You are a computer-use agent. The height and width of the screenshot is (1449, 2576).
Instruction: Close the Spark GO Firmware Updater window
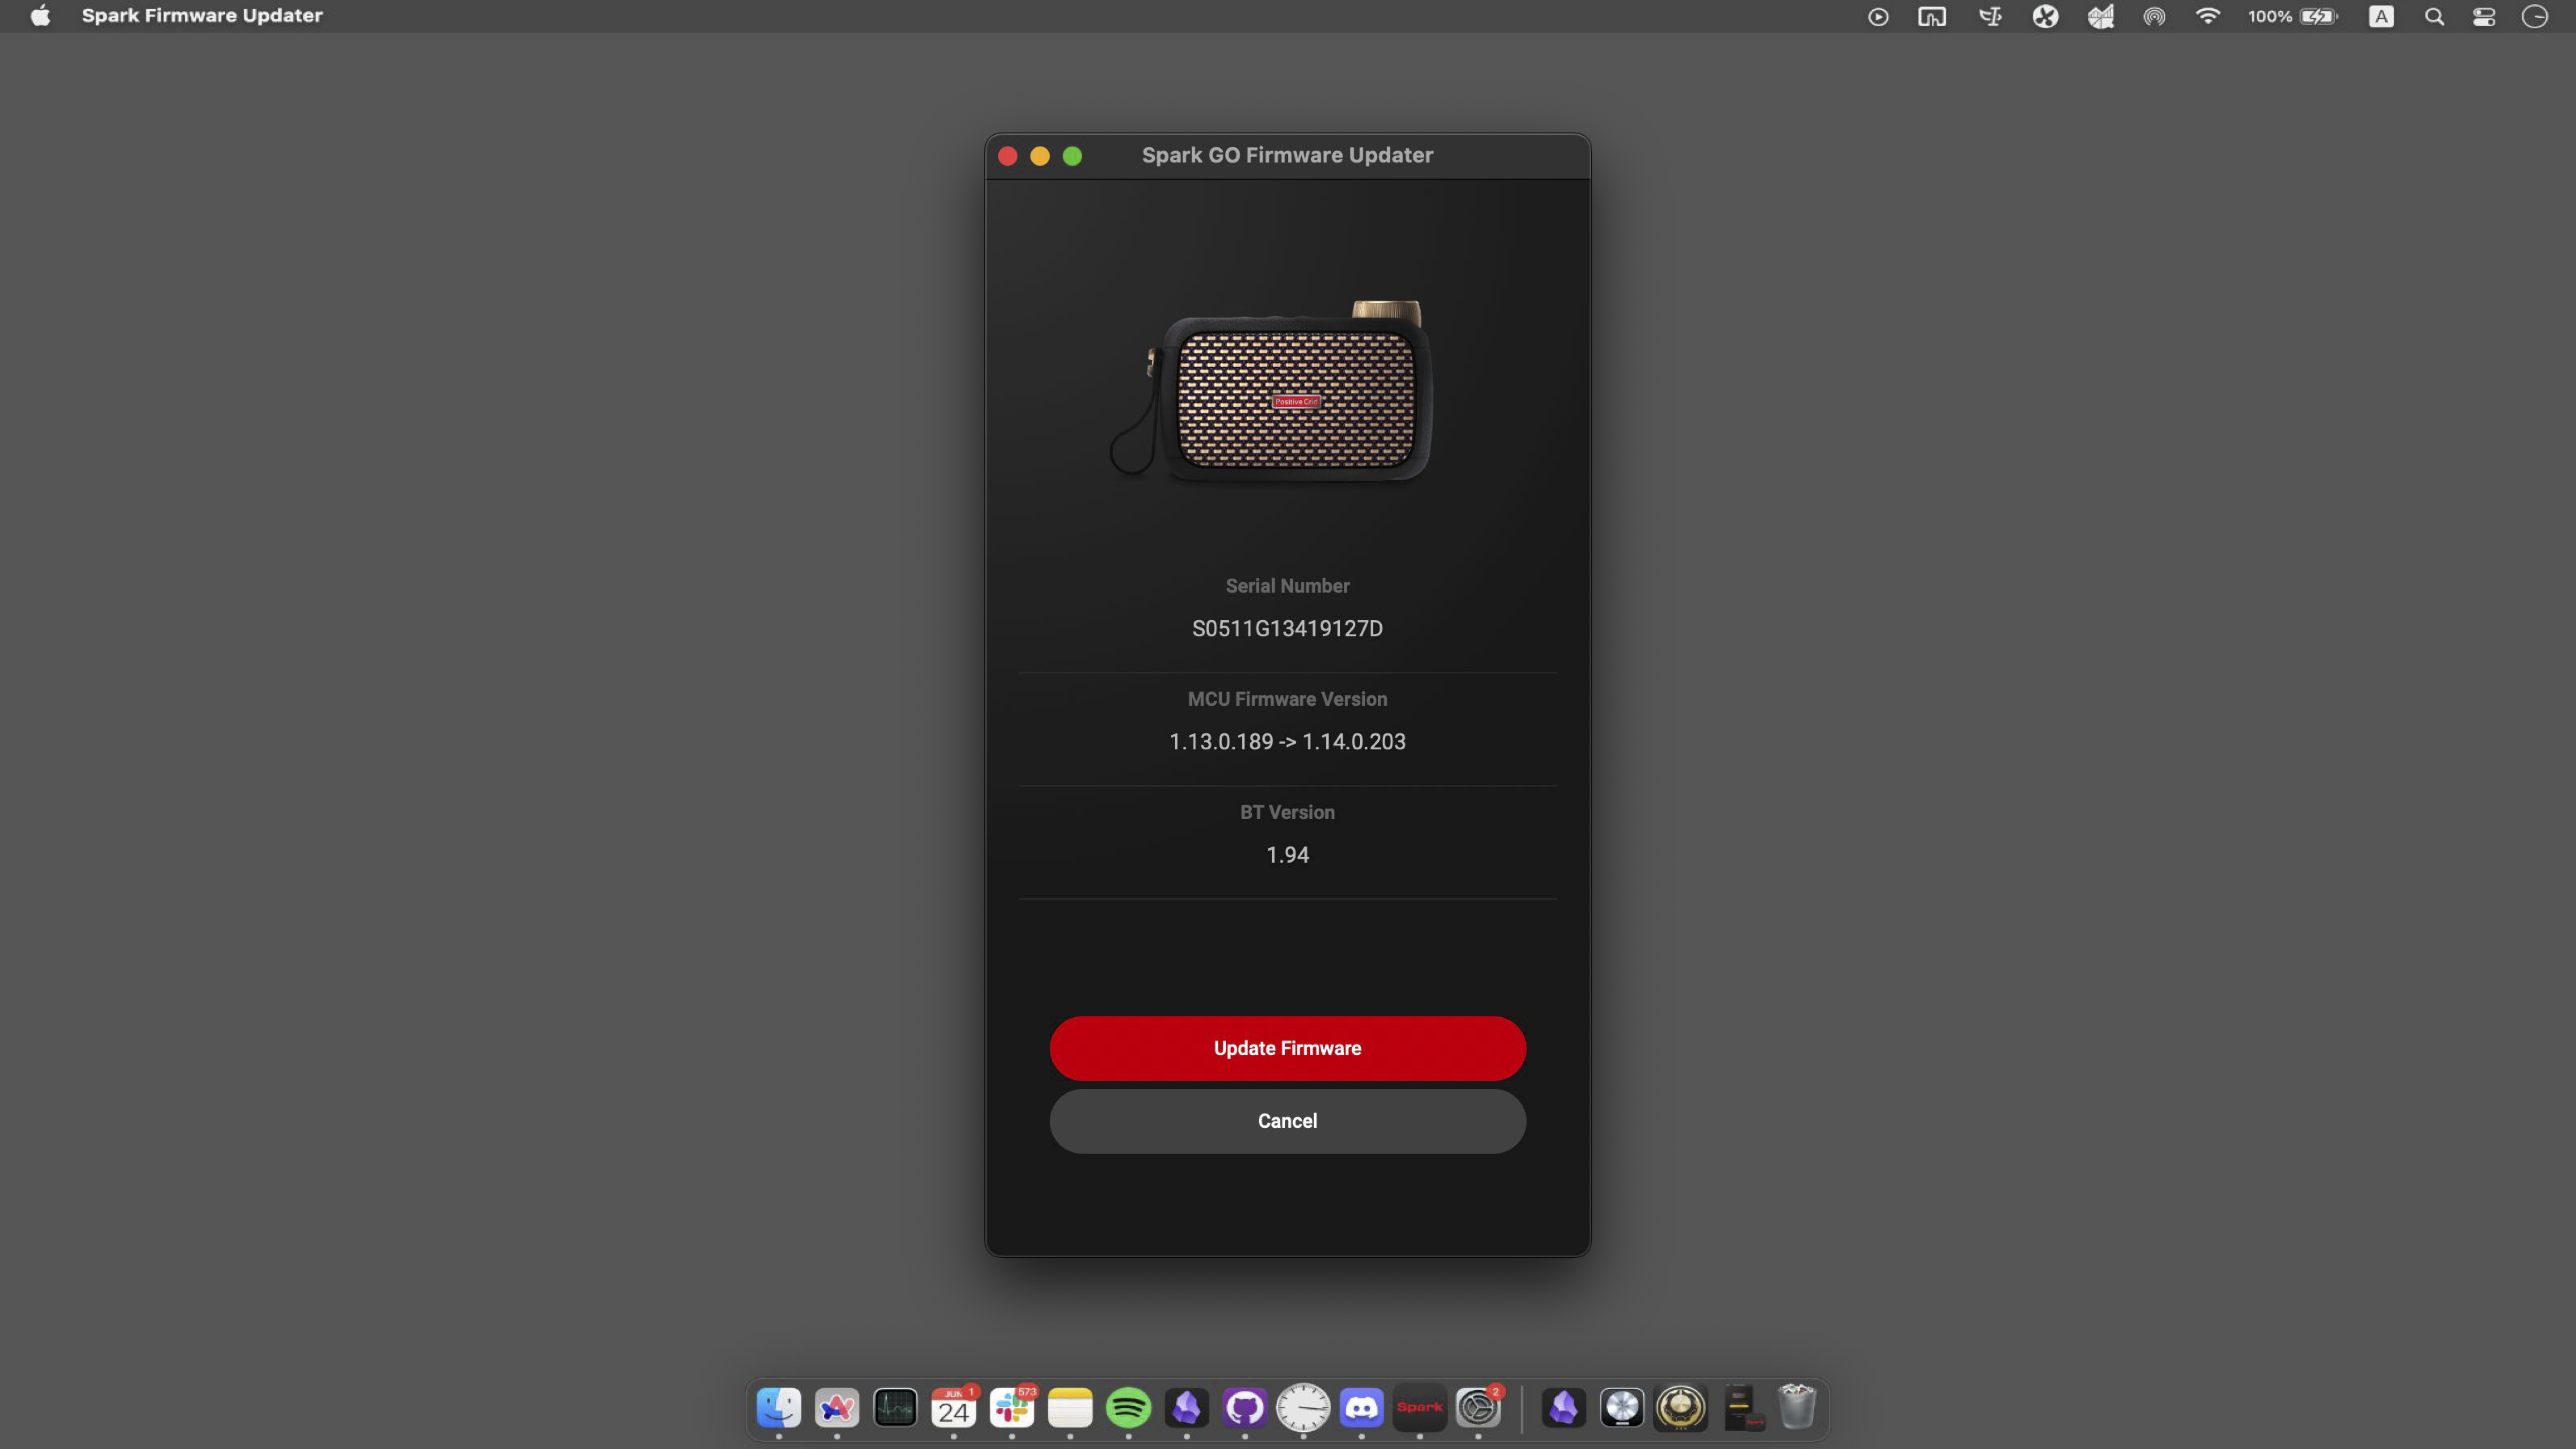point(1008,156)
